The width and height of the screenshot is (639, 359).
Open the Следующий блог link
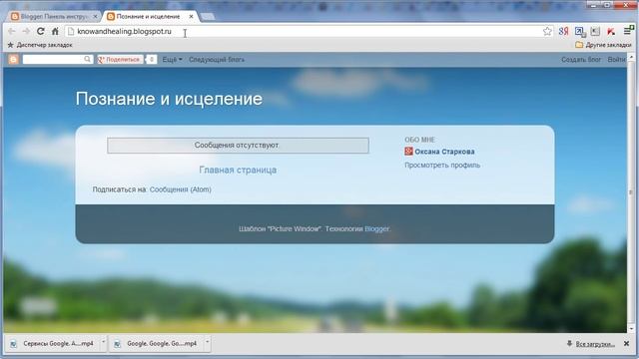click(217, 60)
